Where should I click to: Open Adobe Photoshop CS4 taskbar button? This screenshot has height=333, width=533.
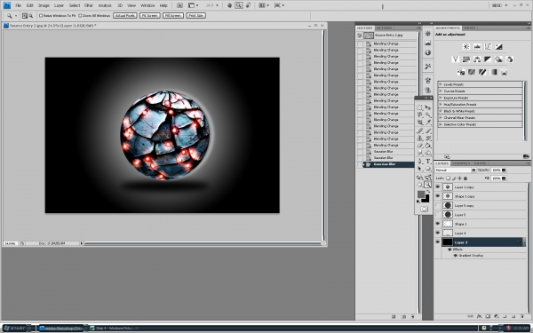[62, 329]
